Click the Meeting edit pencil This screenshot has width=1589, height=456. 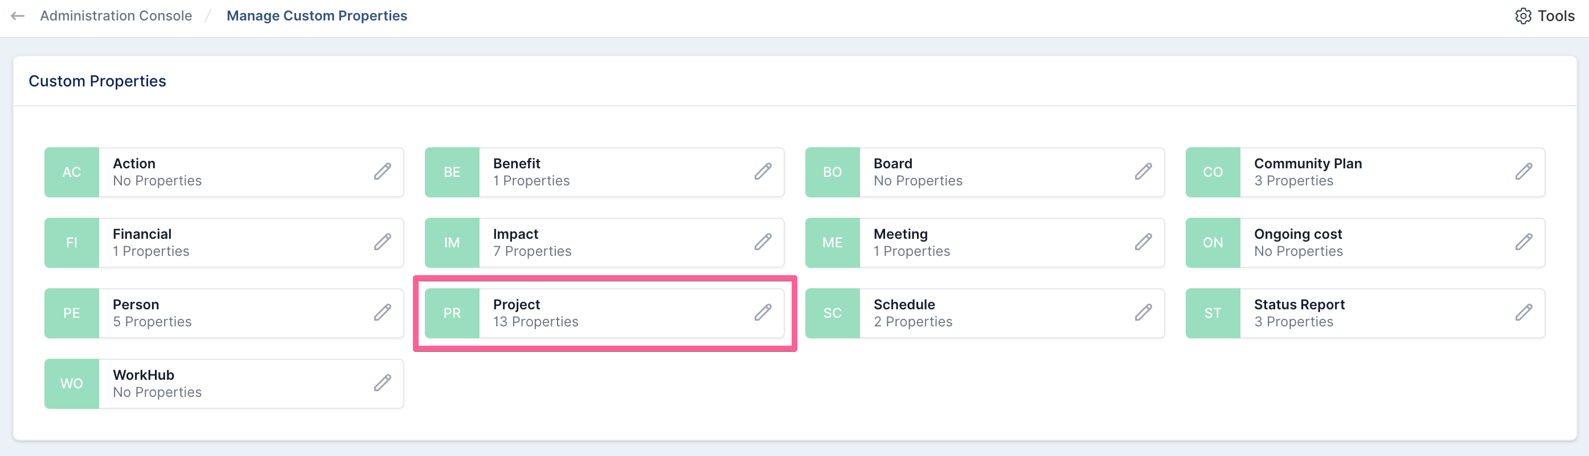point(1143,242)
